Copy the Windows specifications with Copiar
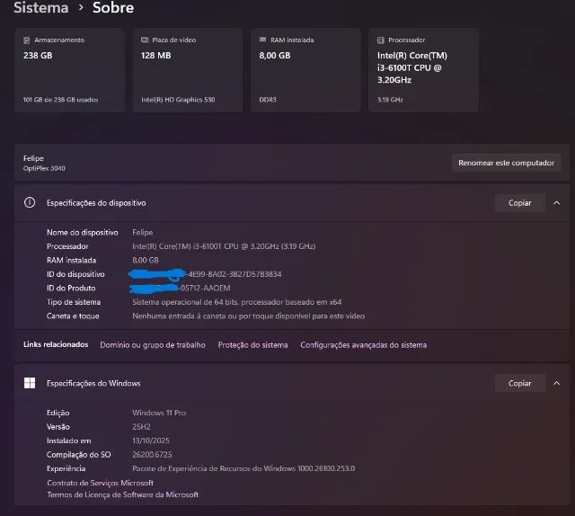Viewport: 575px width, 516px height. [519, 383]
